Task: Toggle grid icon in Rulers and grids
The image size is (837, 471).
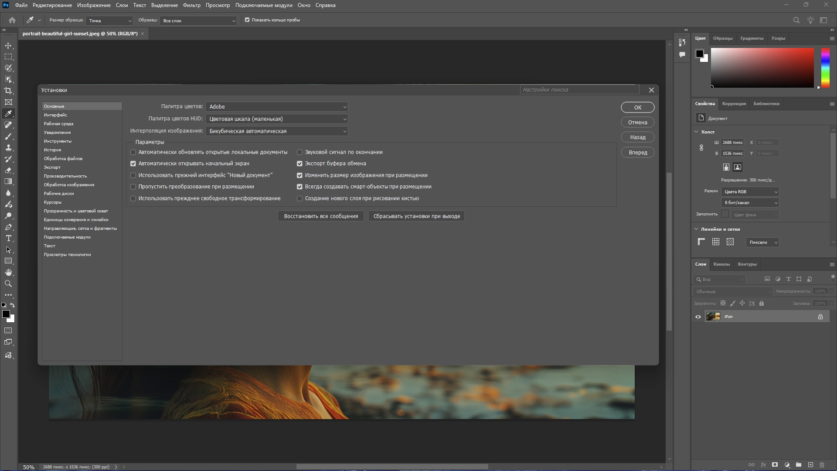Action: [x=716, y=242]
